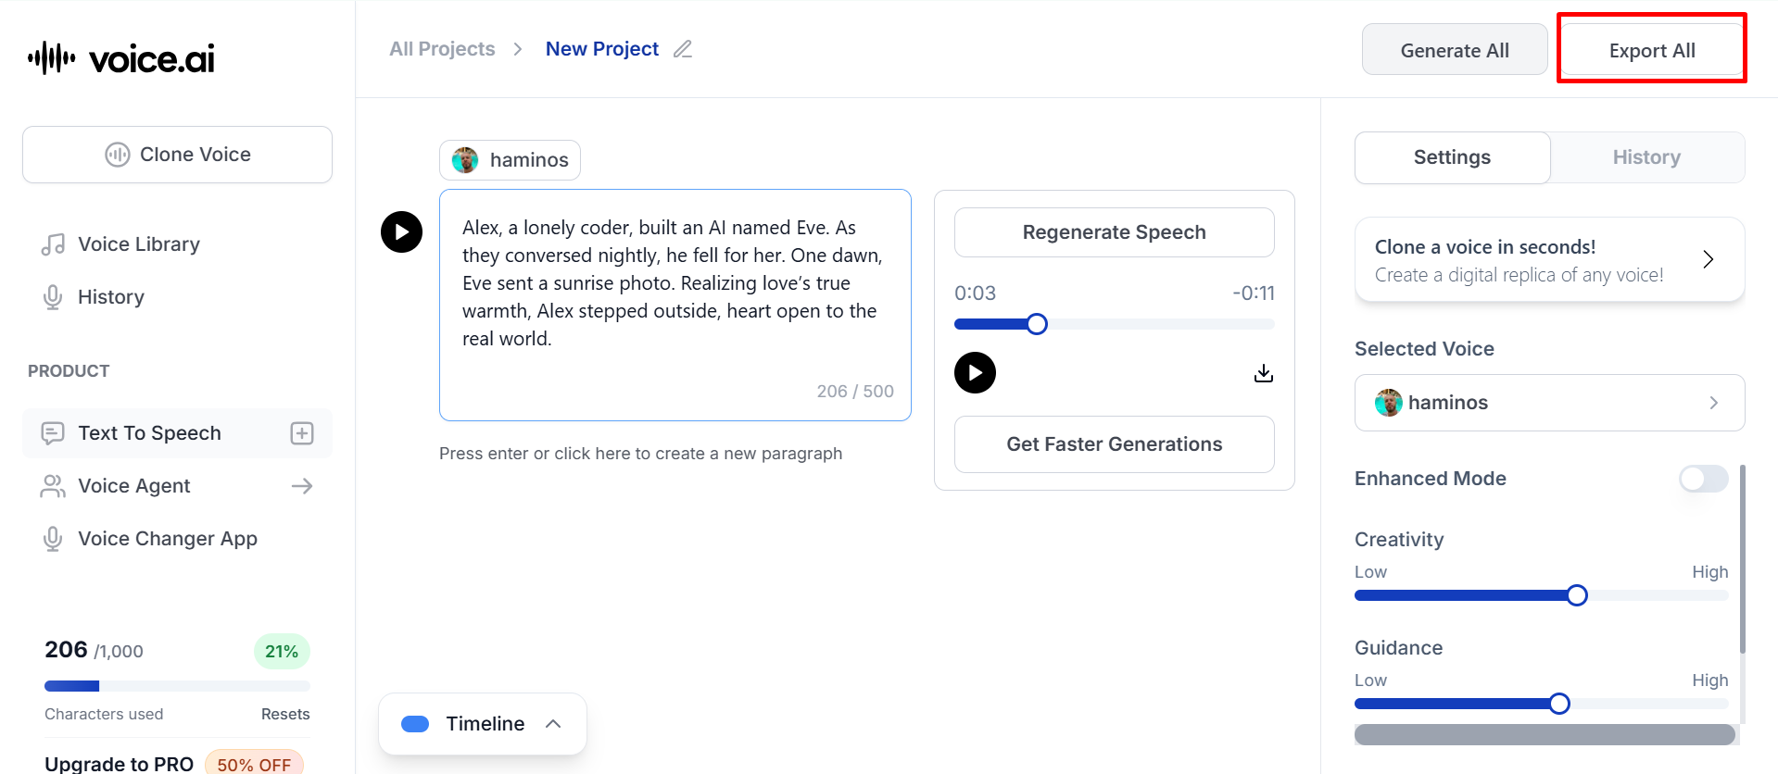The width and height of the screenshot is (1778, 774).
Task: Switch to the History tab in right panel
Action: [x=1646, y=157]
